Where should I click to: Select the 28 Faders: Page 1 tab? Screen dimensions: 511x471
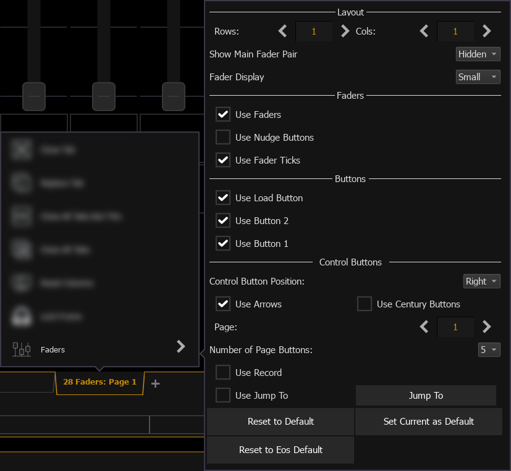(x=100, y=382)
